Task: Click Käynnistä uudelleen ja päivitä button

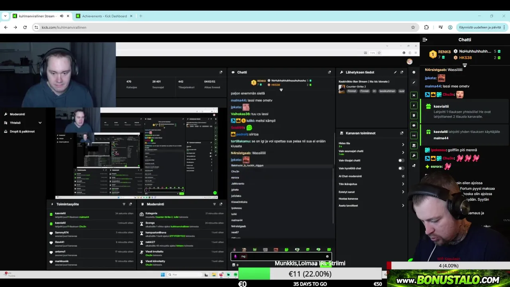Action: click(x=482, y=27)
